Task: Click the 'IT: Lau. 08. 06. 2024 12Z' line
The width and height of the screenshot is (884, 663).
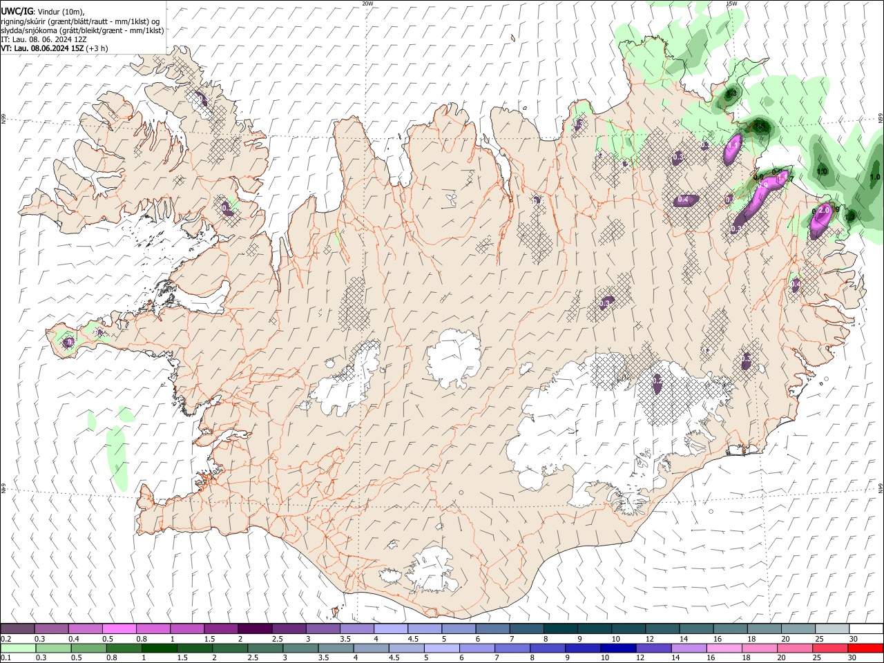Action: click(x=44, y=39)
